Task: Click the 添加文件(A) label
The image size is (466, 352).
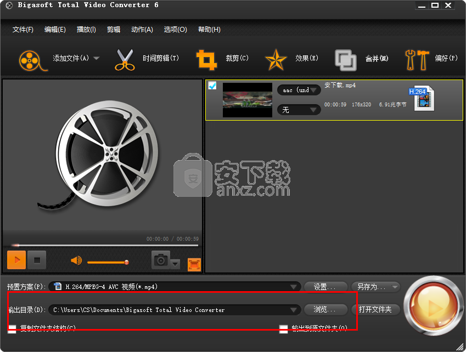Action: [x=71, y=58]
